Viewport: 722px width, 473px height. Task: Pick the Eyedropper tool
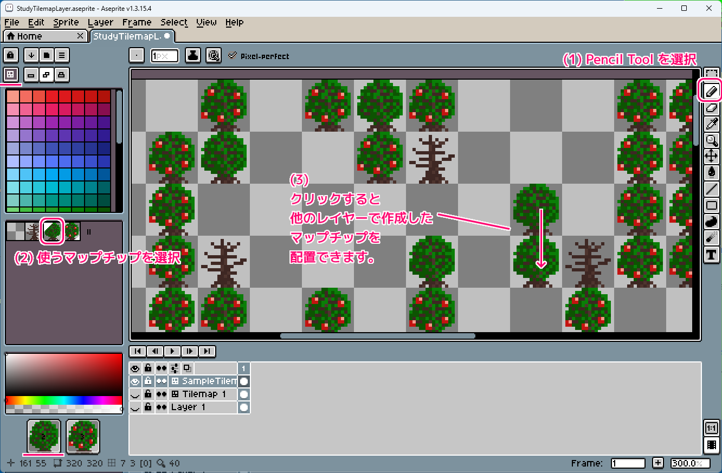(712, 124)
